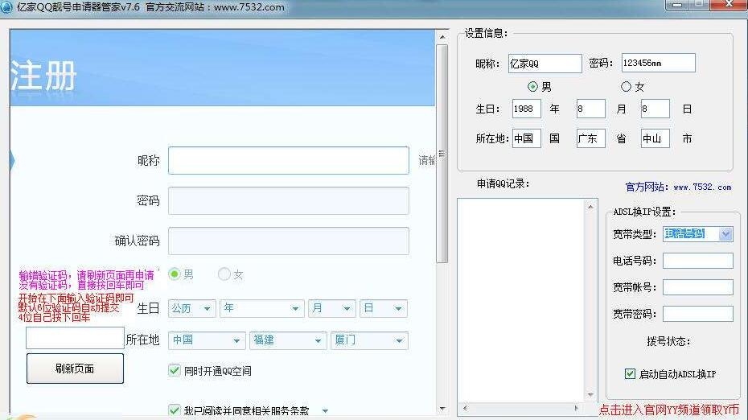Viewport: 748px width, 420px height.
Task: Open the 中国 country dropdown
Action: (207, 340)
